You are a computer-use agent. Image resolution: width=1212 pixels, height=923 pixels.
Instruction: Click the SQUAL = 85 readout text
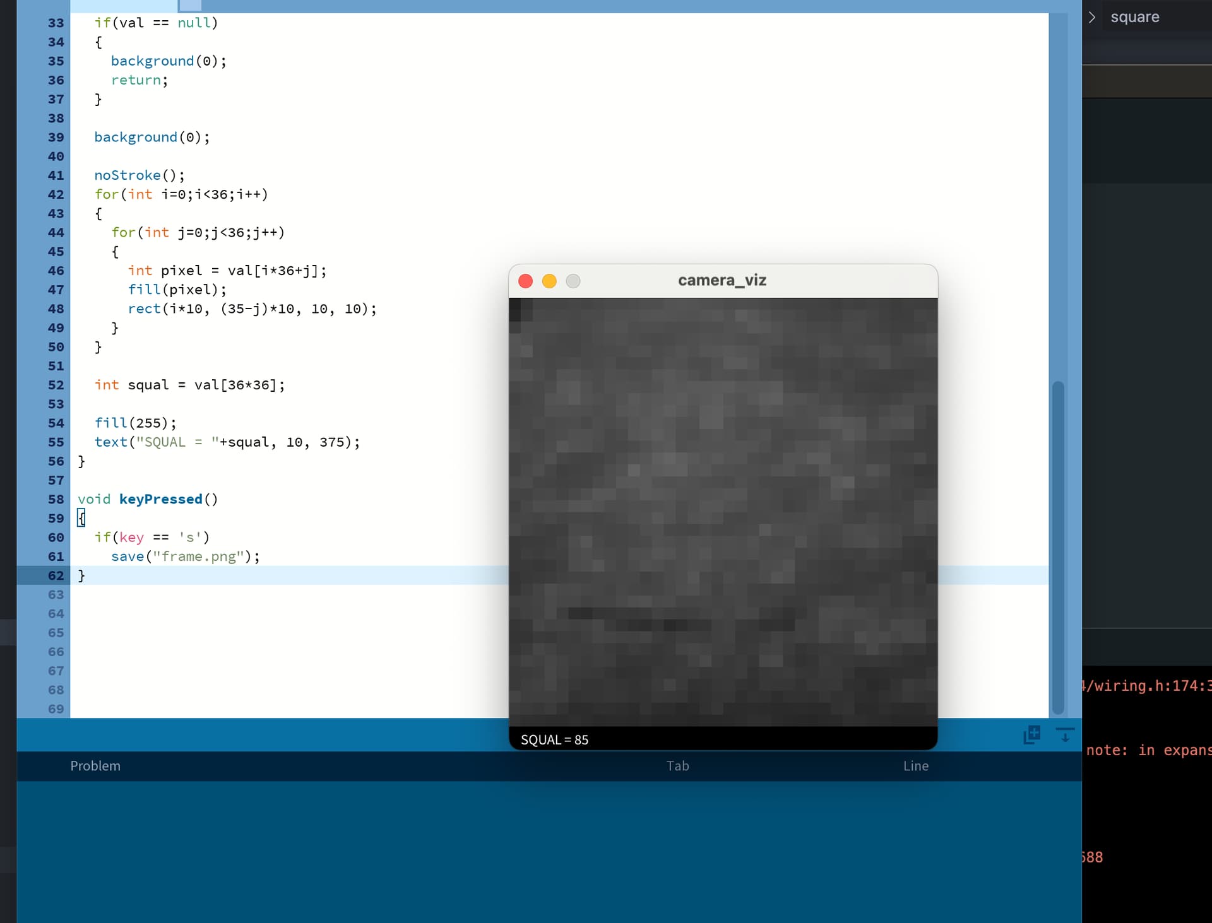554,739
